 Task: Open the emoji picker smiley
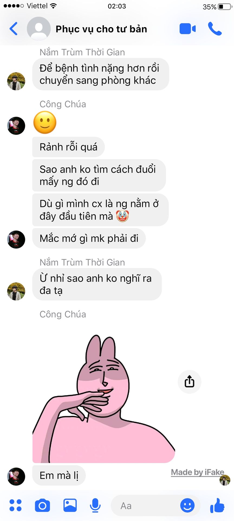(187, 505)
